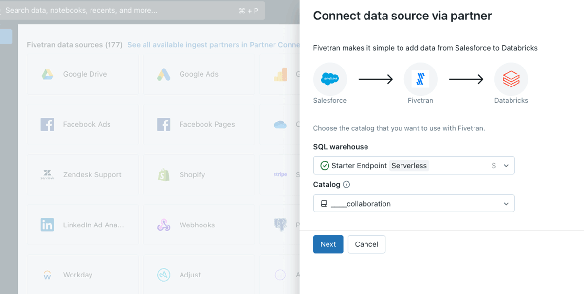Open the Facebook Pages data source

pyautogui.click(x=199, y=124)
